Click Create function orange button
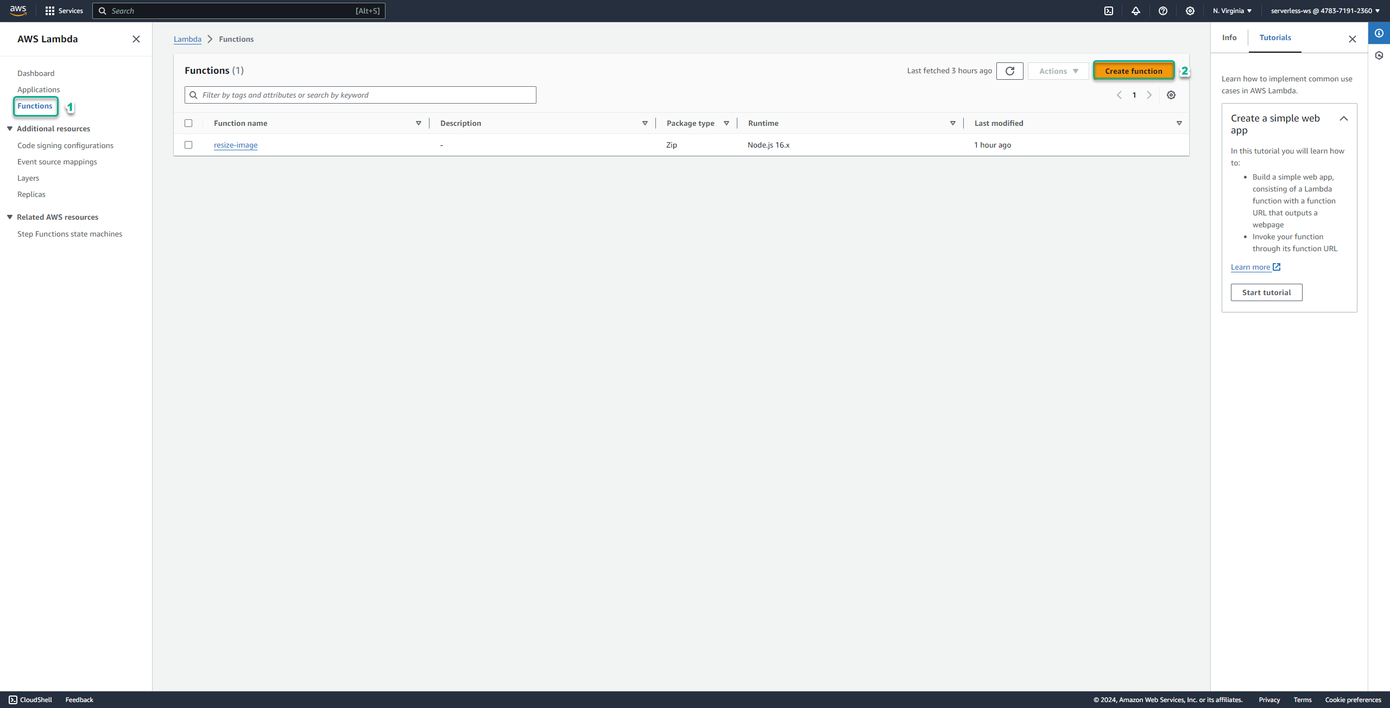The height and width of the screenshot is (708, 1390). click(x=1133, y=71)
